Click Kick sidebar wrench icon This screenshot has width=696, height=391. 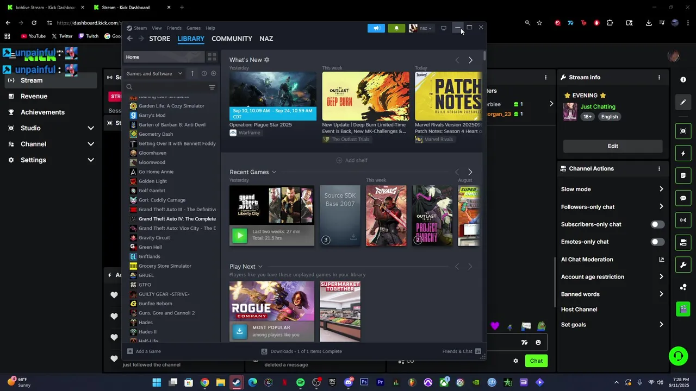pos(683,265)
